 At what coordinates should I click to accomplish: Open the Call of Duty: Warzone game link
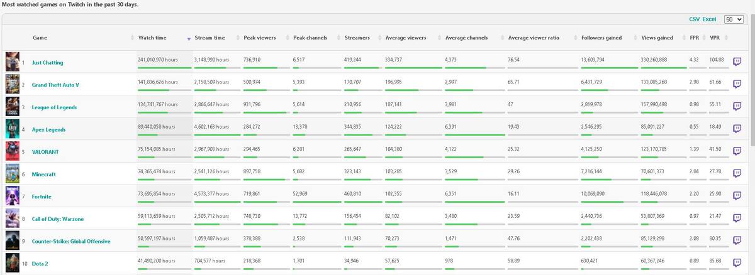click(58, 219)
